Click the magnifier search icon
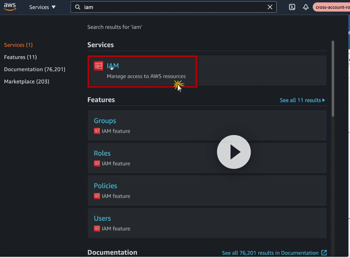The height and width of the screenshot is (258, 350). click(77, 7)
